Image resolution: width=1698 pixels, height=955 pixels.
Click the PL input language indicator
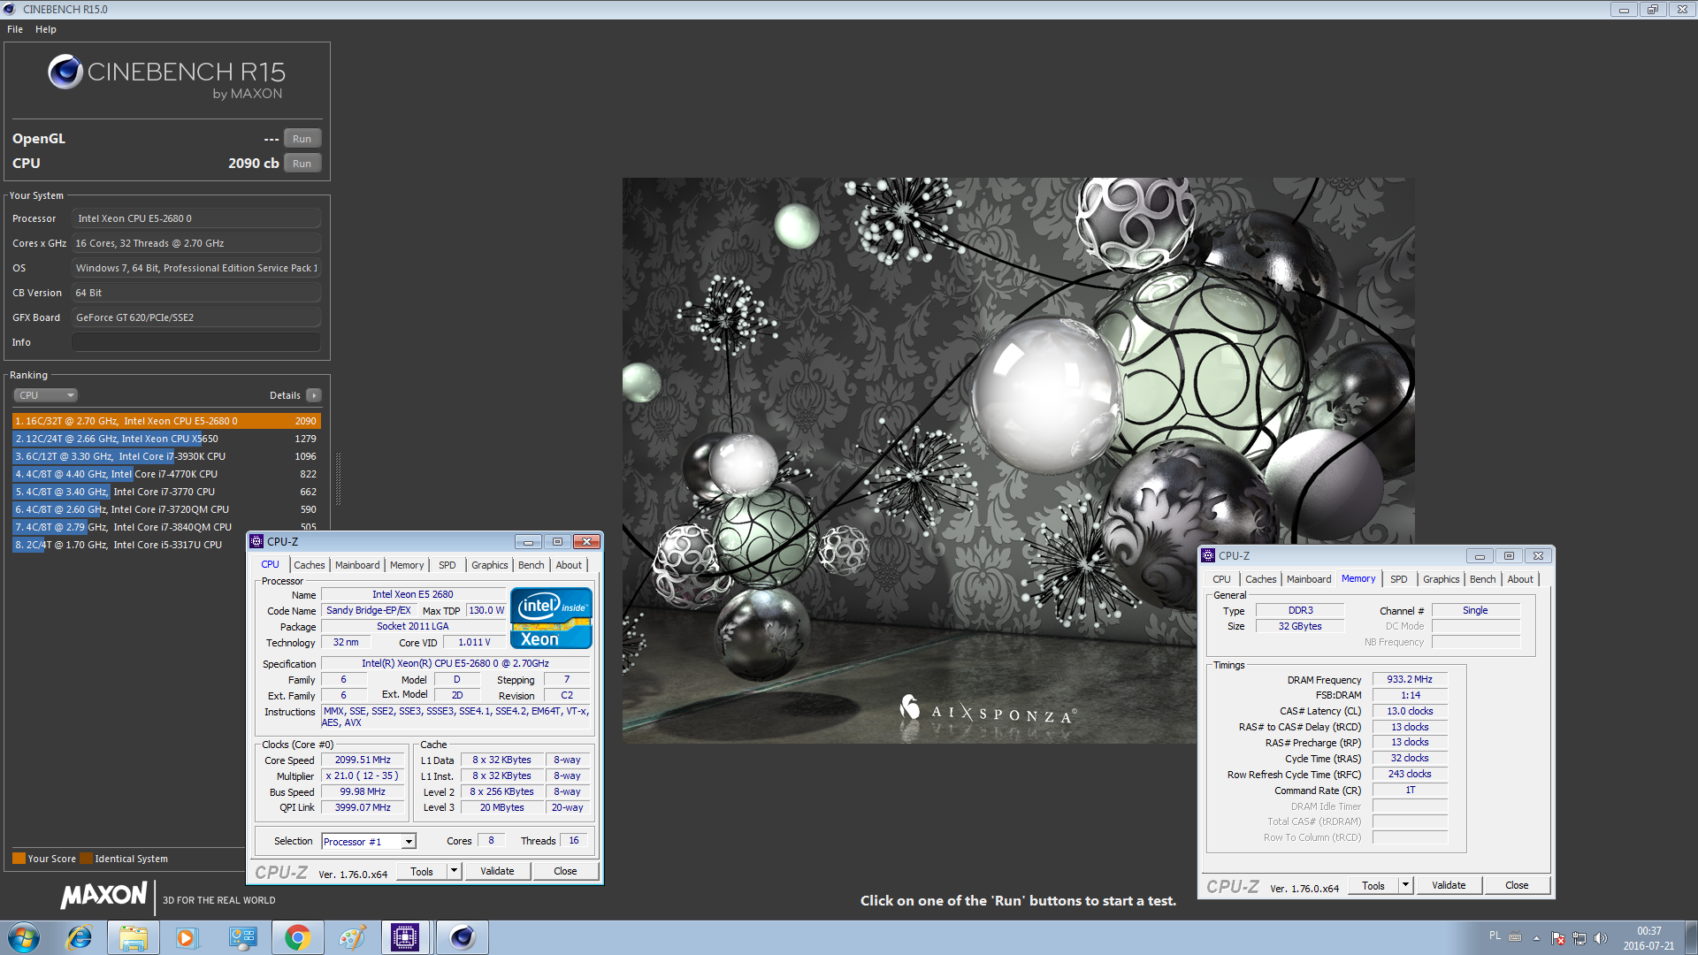pyautogui.click(x=1495, y=936)
